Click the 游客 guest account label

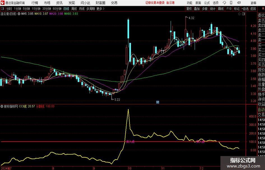253,3
